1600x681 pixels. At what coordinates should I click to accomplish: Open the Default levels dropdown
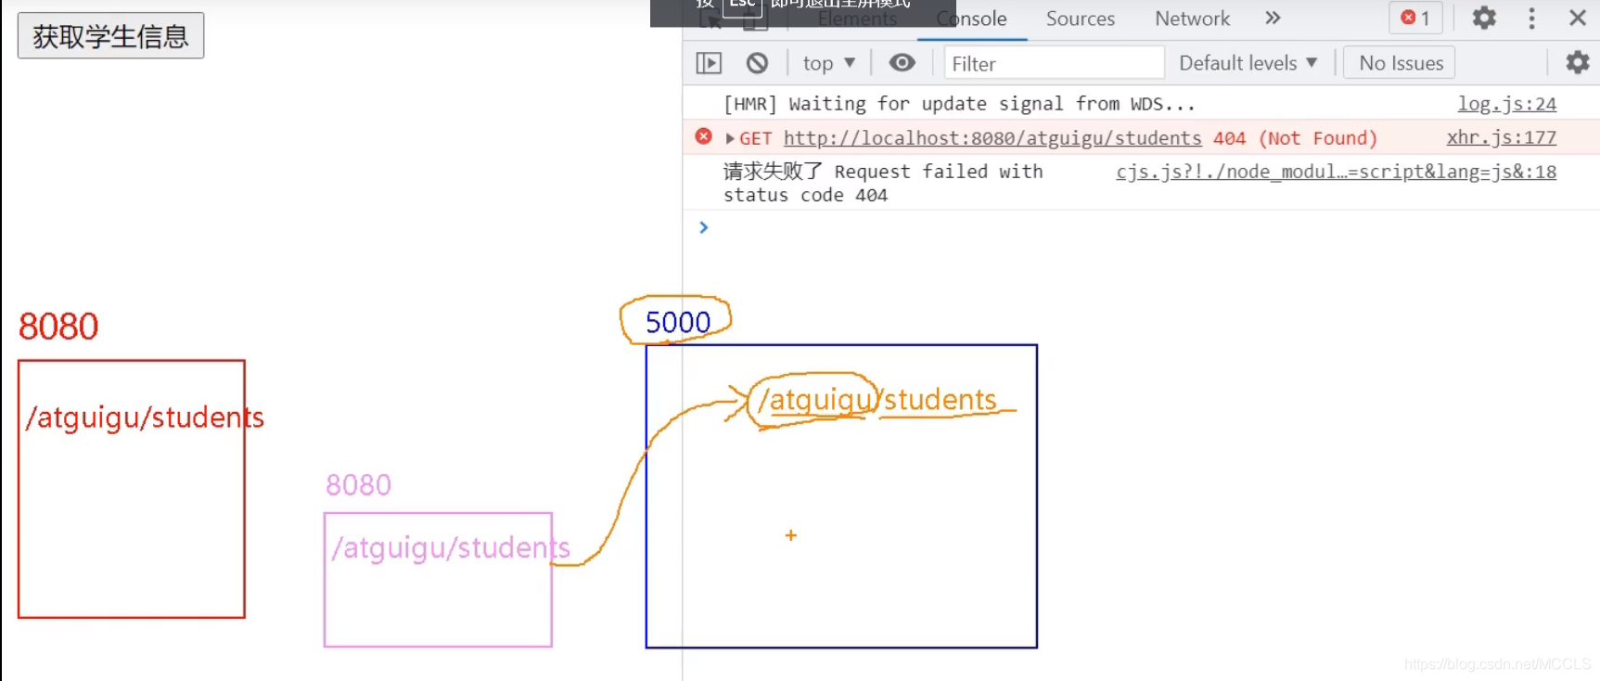1248,63
